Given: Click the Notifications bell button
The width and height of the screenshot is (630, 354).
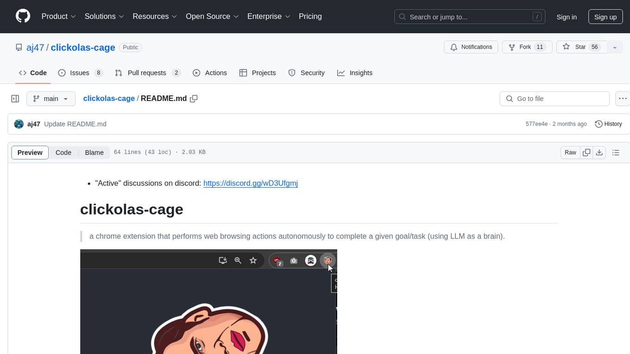Looking at the screenshot, I should click(x=471, y=47).
